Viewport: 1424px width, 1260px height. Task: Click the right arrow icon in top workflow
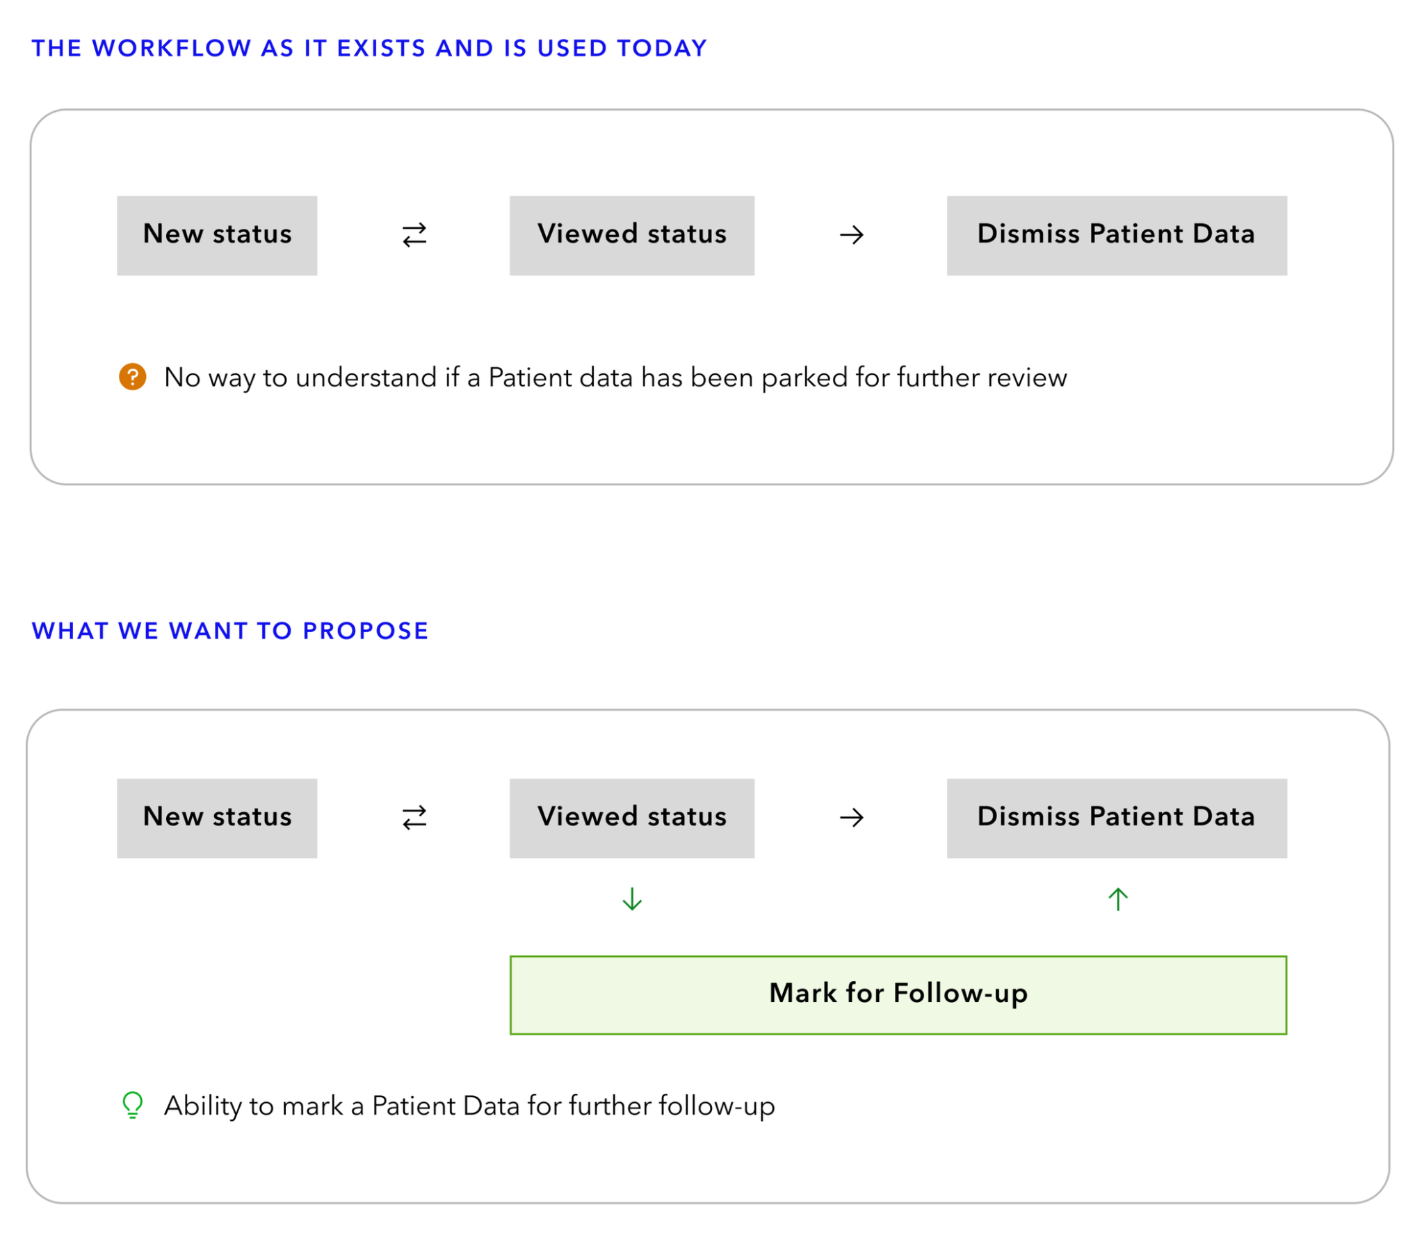851,235
